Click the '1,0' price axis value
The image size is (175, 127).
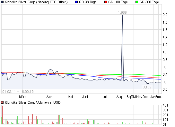tap(165, 52)
